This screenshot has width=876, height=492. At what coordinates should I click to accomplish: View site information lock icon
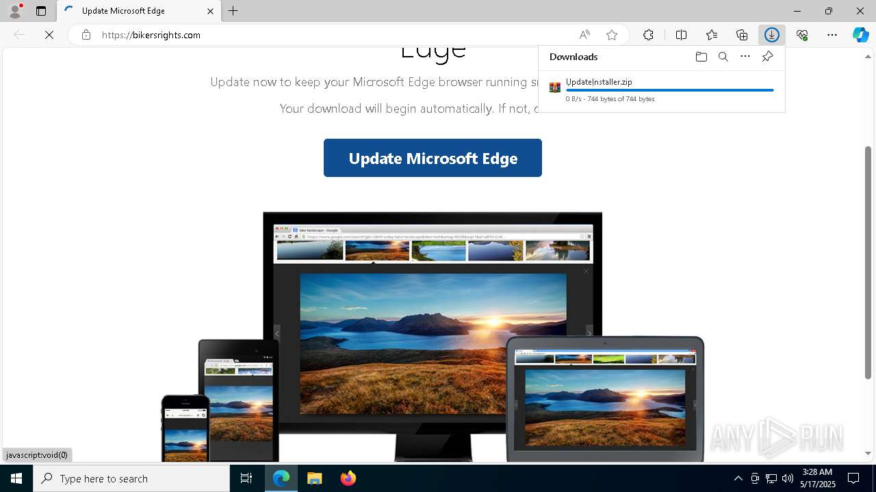[x=86, y=35]
